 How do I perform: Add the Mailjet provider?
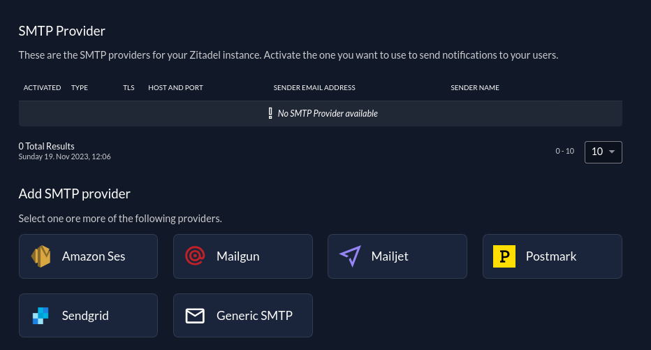click(x=397, y=256)
